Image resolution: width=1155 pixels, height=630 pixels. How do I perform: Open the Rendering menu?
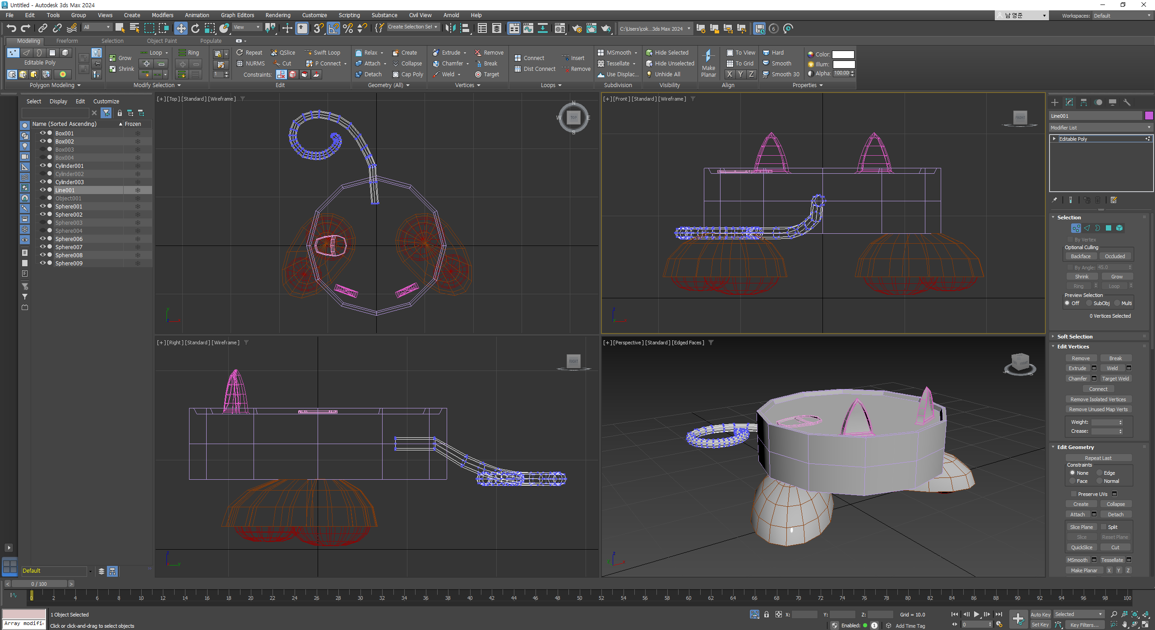pos(278,15)
